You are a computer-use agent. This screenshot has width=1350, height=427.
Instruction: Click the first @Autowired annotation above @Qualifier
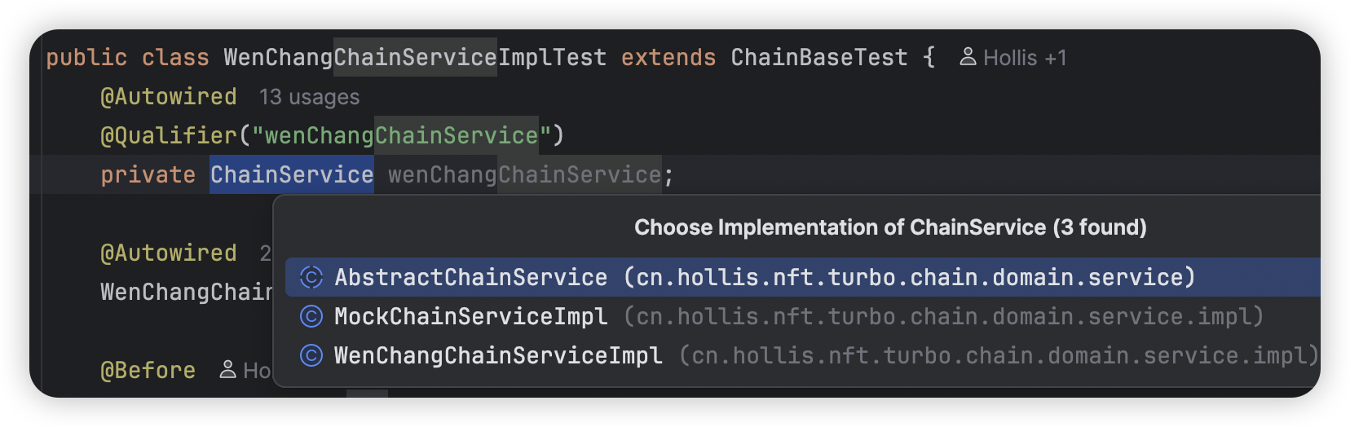coord(168,96)
